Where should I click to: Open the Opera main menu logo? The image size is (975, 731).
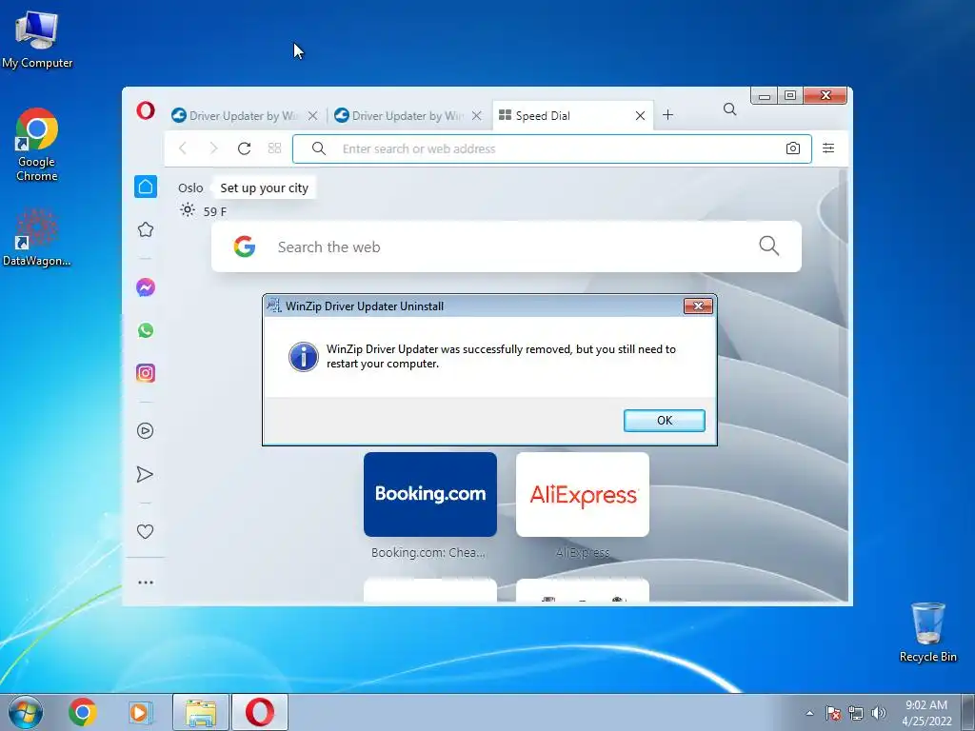click(146, 111)
